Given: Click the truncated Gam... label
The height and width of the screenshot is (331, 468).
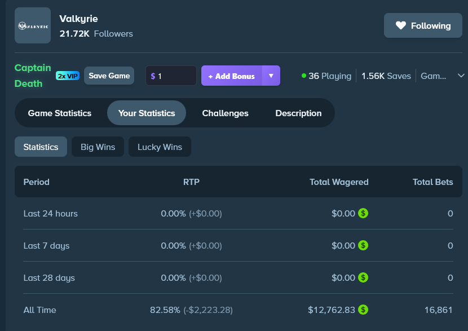Looking at the screenshot, I should 434,76.
